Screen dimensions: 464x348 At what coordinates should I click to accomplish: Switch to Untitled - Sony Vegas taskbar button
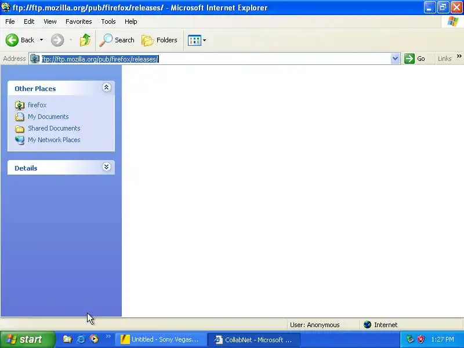pos(162,339)
